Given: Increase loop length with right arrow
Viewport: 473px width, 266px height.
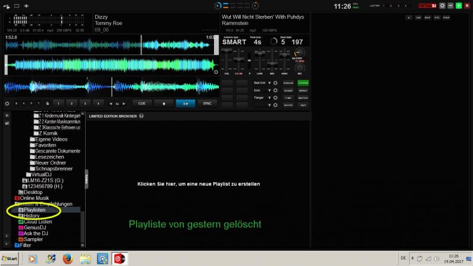Looking at the screenshot, I should [124, 103].
